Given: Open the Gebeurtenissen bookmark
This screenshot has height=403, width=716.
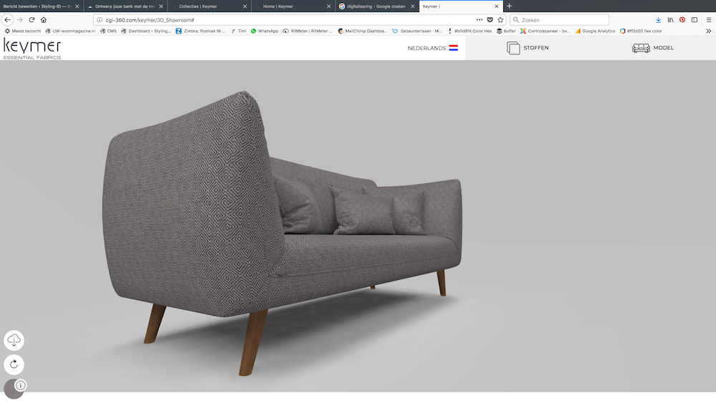Looking at the screenshot, I should 417,31.
